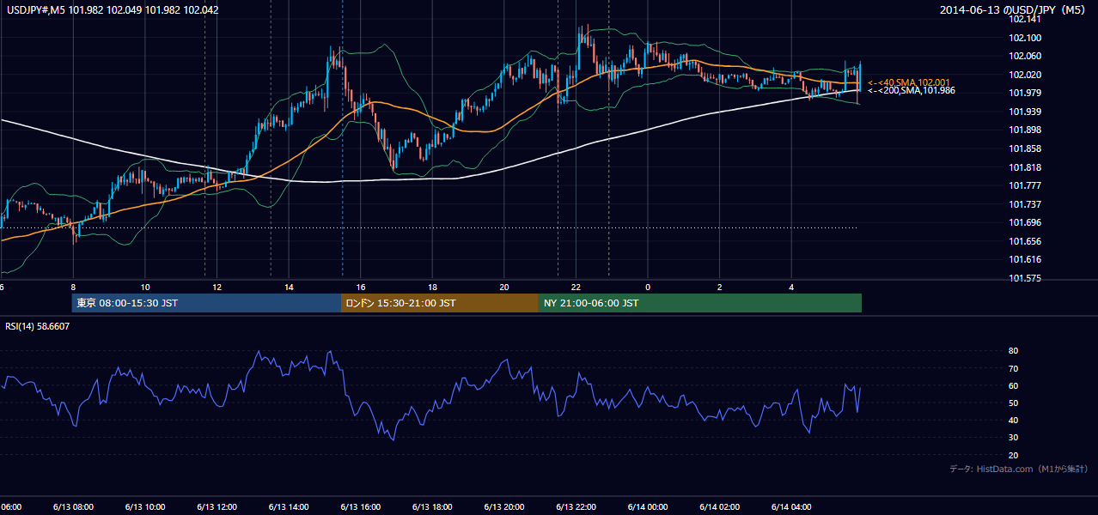This screenshot has height=515, width=1098.
Task: Click hour tick 0 on chart axis
Action: pos(648,287)
